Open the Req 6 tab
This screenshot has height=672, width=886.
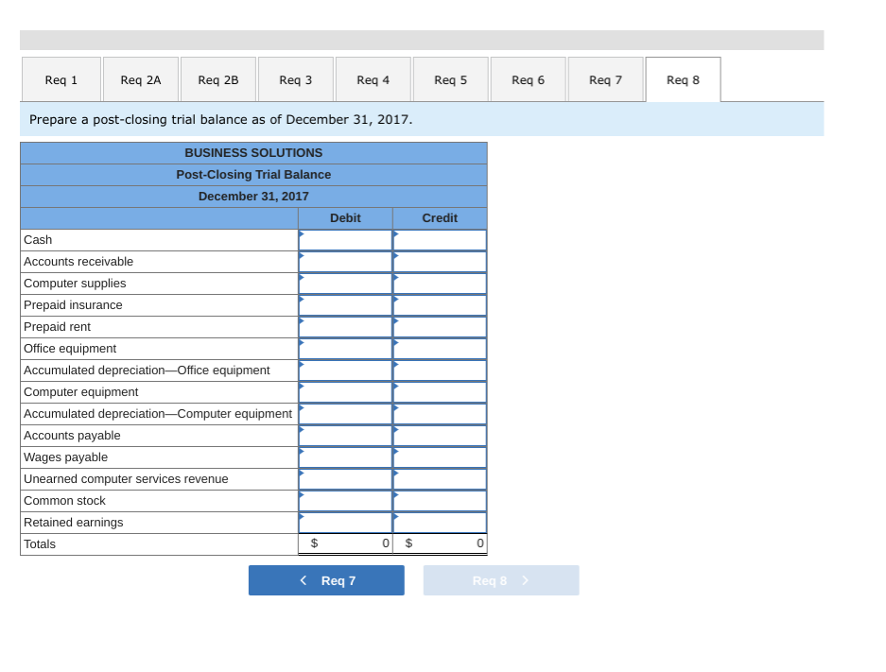(528, 79)
